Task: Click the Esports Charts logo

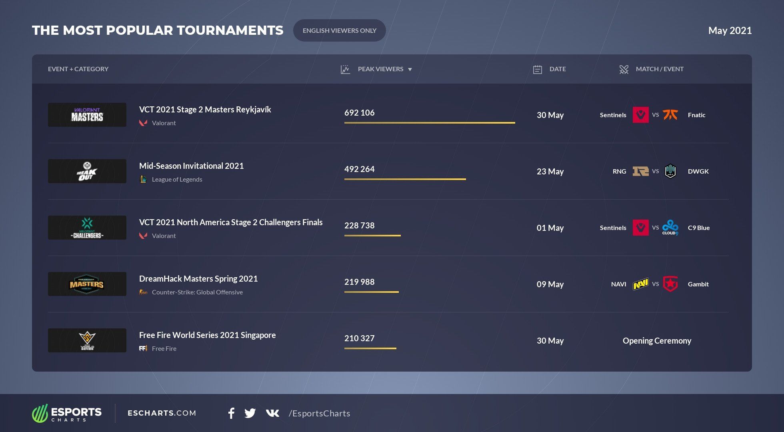Action: coord(67,413)
